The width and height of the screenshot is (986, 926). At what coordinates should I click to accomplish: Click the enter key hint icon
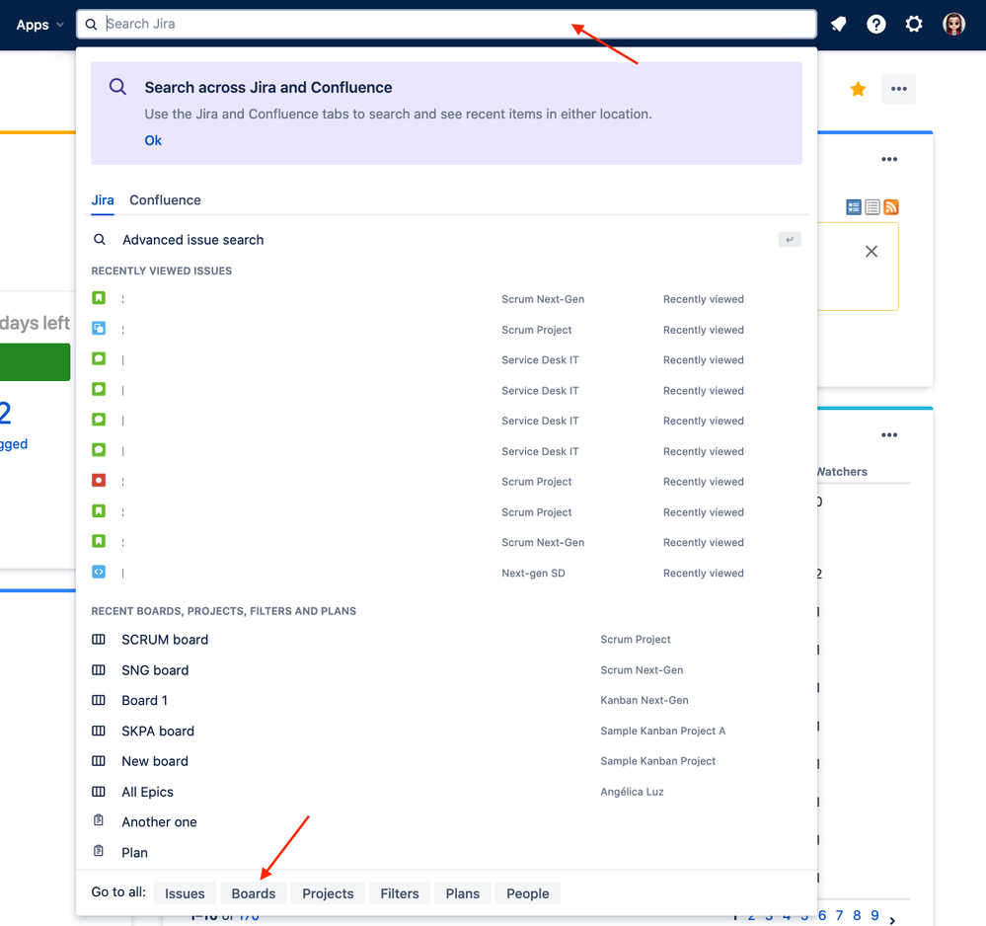(x=790, y=239)
